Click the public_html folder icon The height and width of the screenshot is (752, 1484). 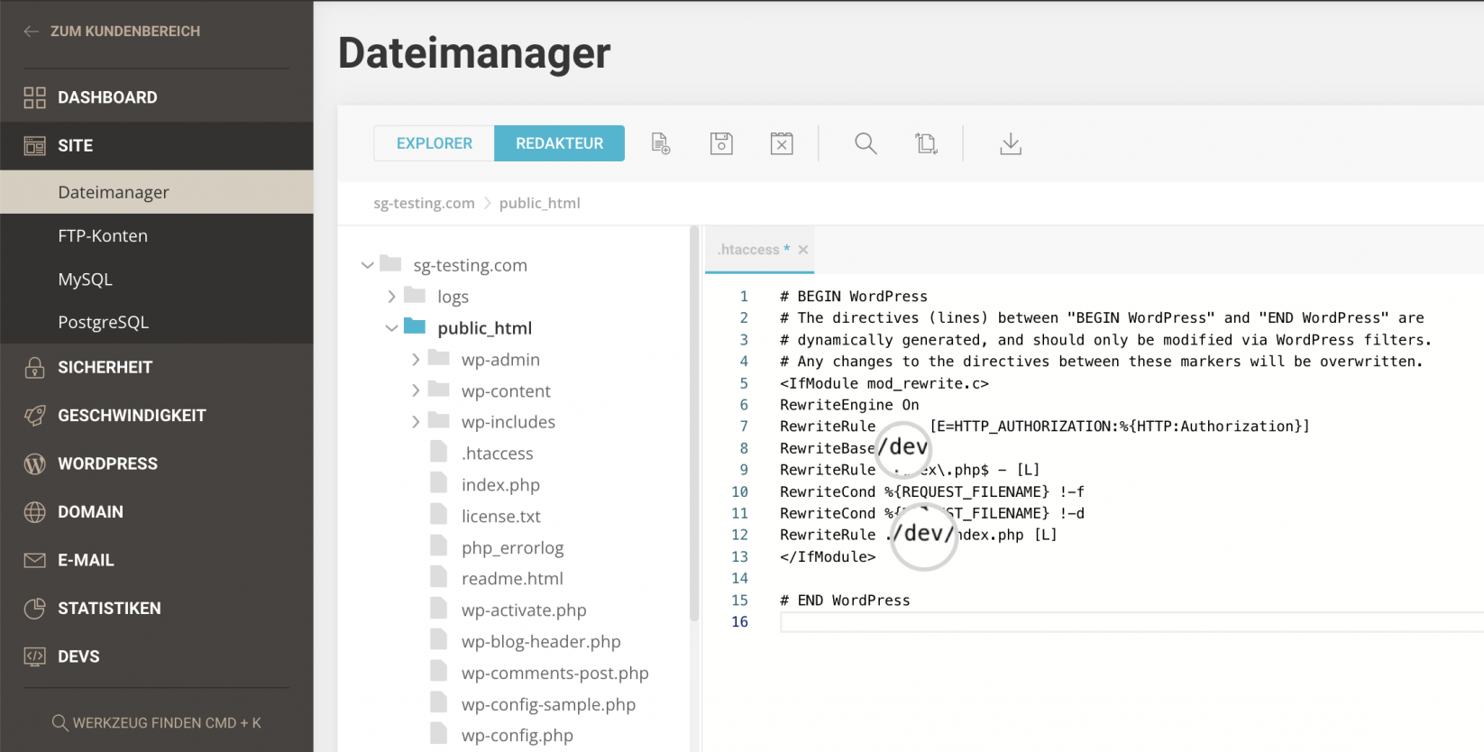tap(415, 326)
